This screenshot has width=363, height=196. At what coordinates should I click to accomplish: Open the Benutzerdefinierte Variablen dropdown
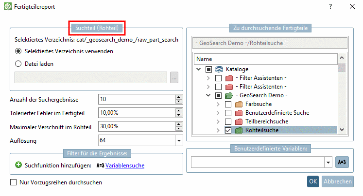pyautogui.click(x=328, y=162)
